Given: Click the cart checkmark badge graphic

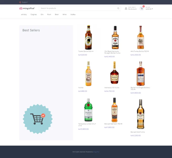Looking at the screenshot, I should pos(38,119).
